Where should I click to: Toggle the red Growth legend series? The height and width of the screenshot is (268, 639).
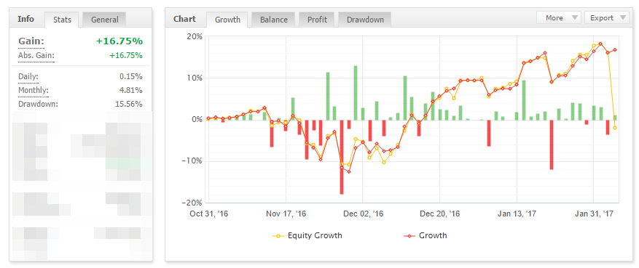coord(425,235)
